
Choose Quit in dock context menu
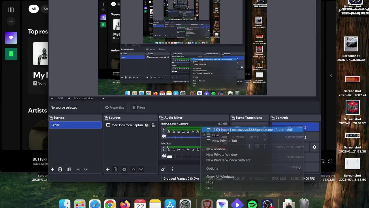pos(209,188)
